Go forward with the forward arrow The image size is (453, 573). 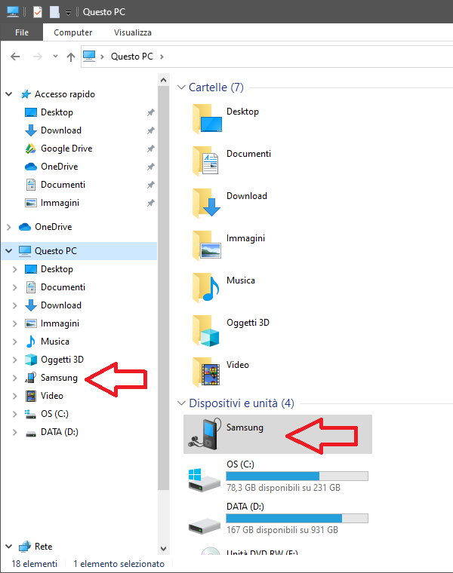click(x=37, y=57)
